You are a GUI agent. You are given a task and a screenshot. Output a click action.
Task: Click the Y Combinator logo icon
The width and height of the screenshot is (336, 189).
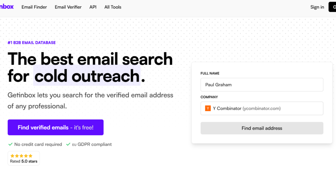(208, 108)
